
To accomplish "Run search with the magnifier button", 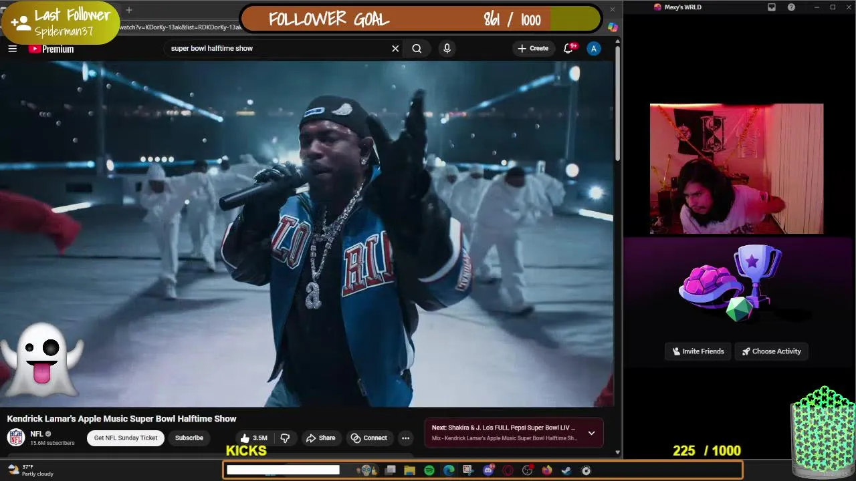I will click(x=417, y=48).
